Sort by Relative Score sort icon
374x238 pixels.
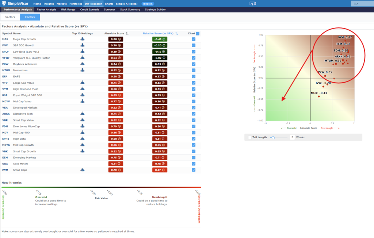point(177,33)
